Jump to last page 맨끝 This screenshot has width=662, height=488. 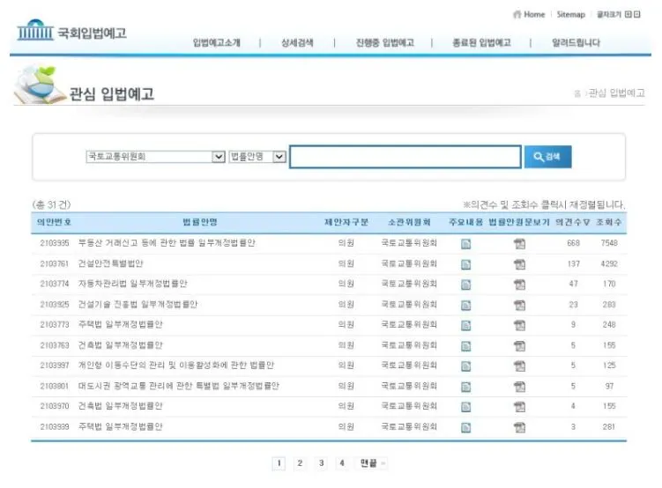click(371, 463)
